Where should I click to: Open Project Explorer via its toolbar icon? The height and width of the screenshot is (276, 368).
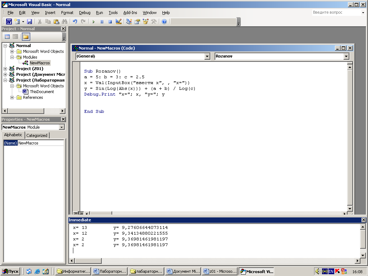click(129, 22)
